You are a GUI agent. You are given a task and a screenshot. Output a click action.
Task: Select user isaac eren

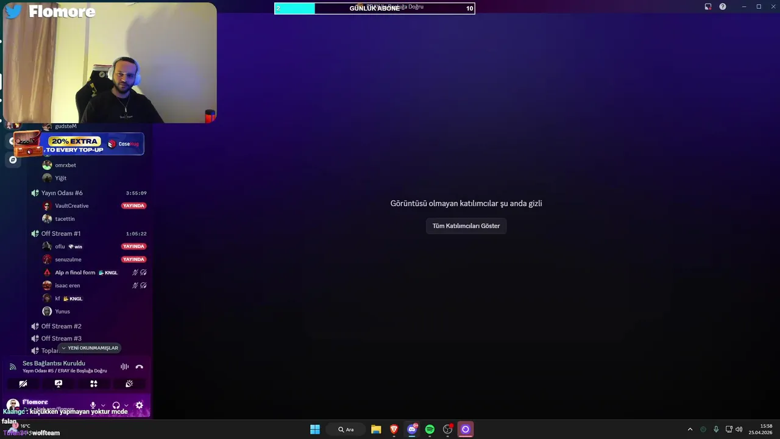coord(67,285)
